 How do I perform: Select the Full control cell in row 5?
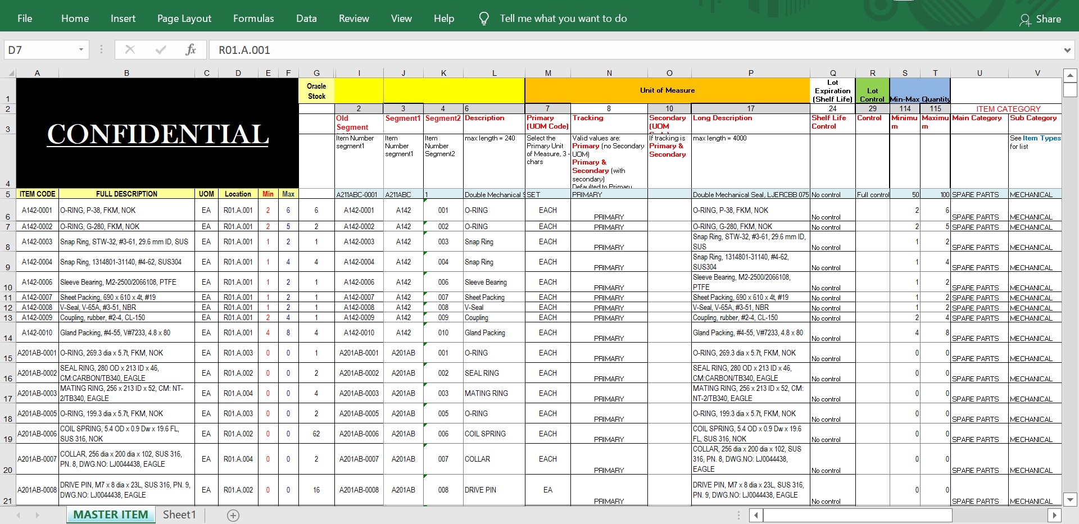click(872, 194)
